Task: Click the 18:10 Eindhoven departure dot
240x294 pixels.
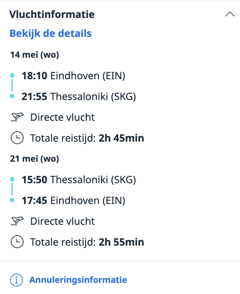Action: (x=12, y=75)
